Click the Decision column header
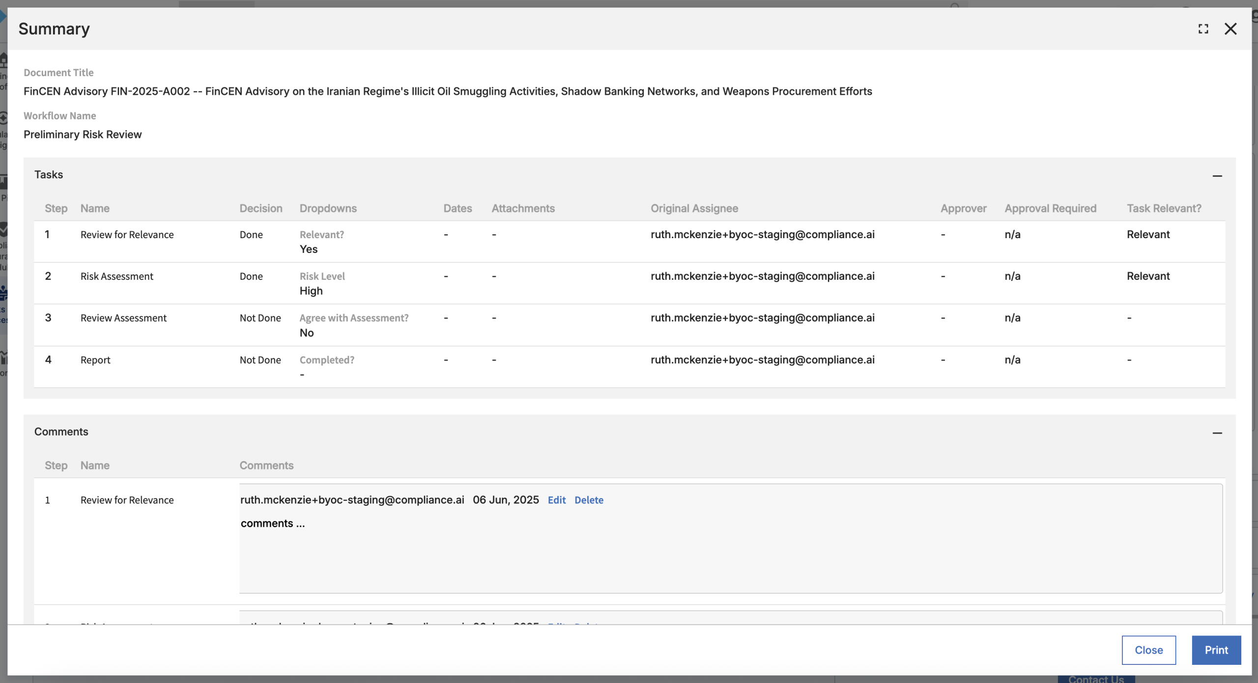1258x683 pixels. (261, 208)
